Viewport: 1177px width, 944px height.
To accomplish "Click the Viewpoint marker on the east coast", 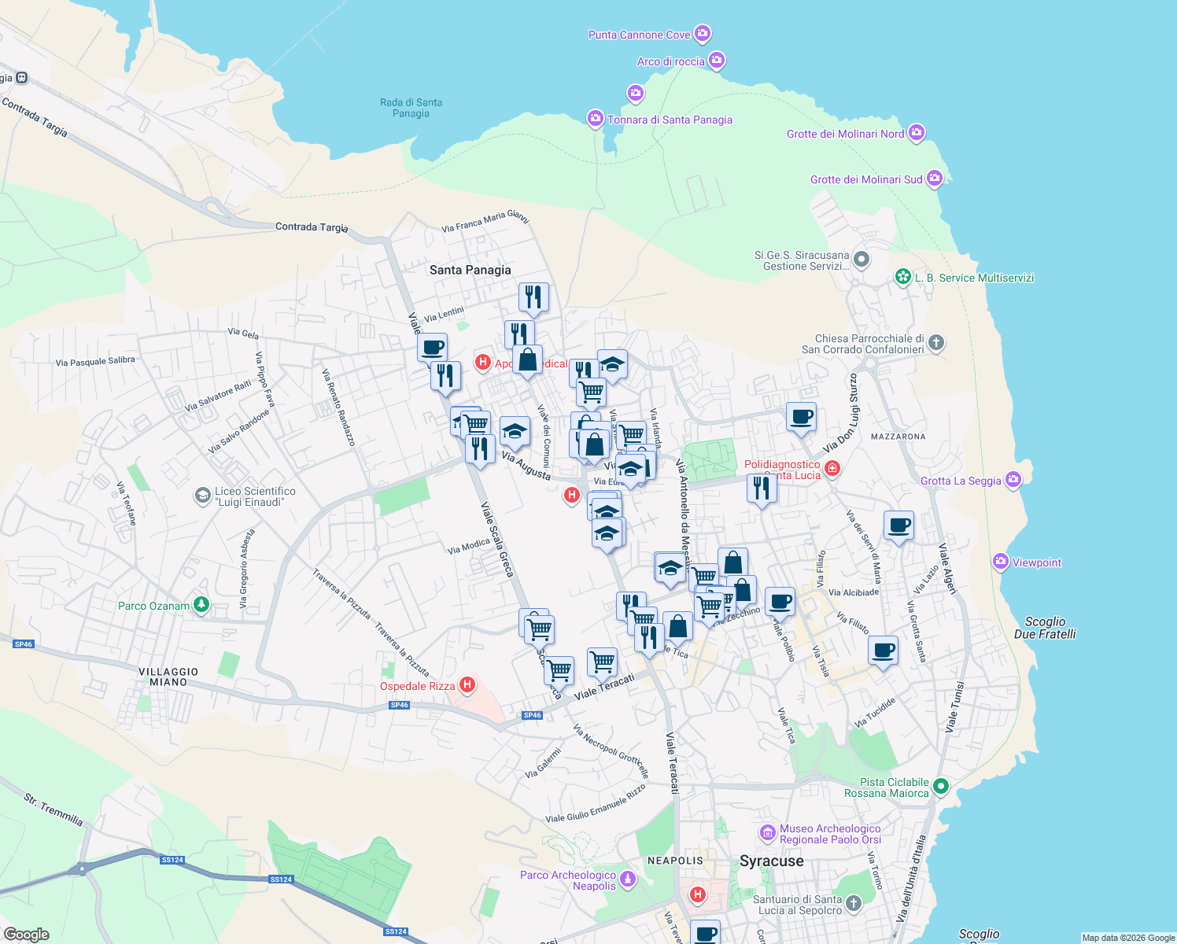I will (1001, 561).
